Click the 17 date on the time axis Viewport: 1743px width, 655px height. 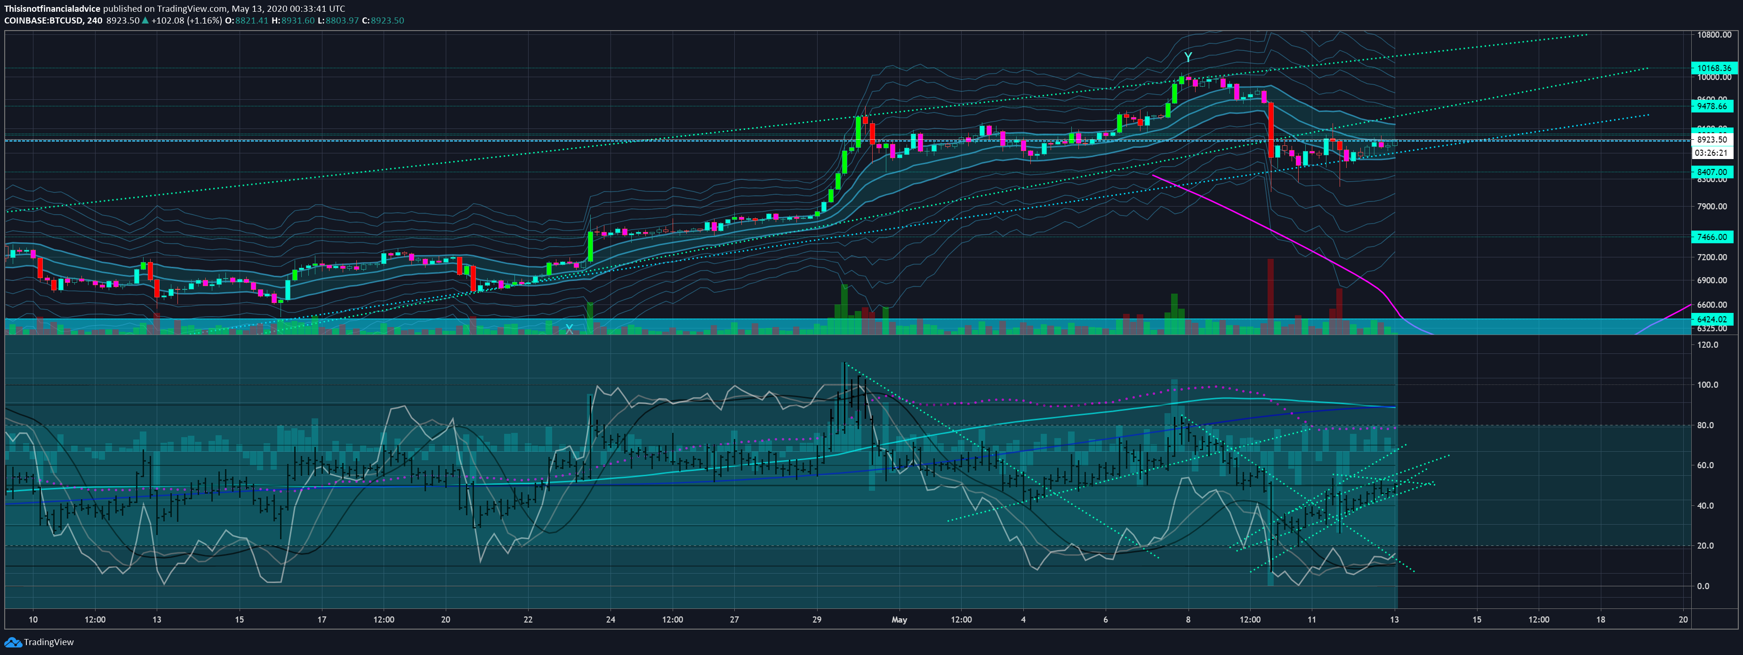(322, 620)
